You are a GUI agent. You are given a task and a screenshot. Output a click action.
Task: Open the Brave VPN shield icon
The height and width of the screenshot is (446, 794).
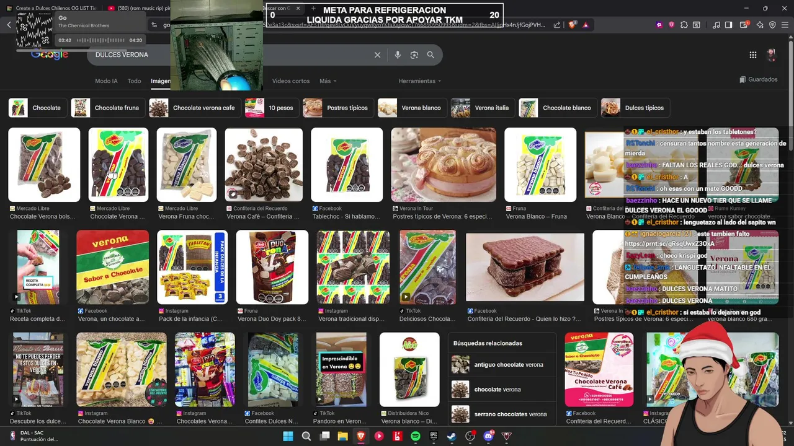[772, 25]
